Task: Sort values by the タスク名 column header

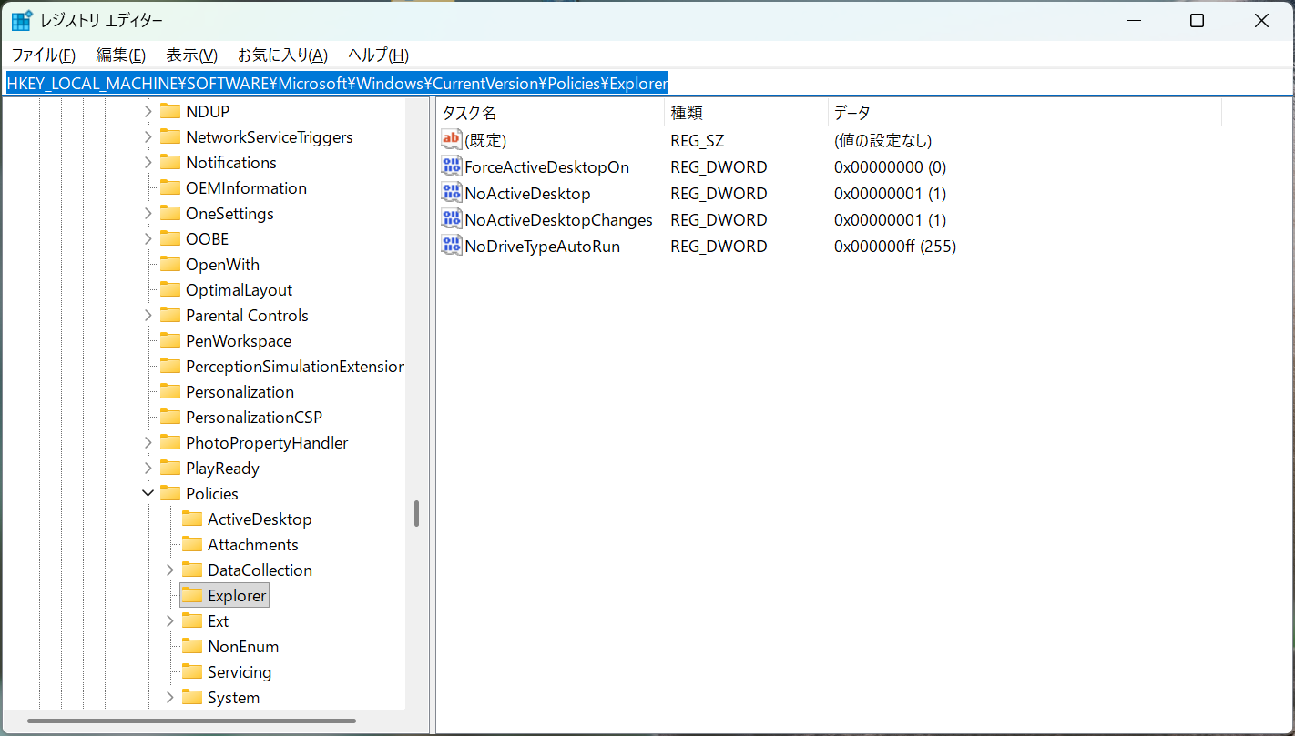Action: pos(550,113)
